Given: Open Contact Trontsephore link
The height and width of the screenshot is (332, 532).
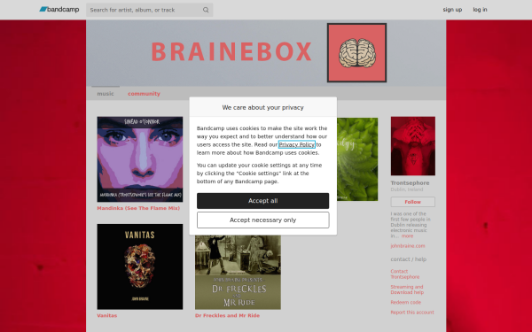Looking at the screenshot, I should point(405,274).
